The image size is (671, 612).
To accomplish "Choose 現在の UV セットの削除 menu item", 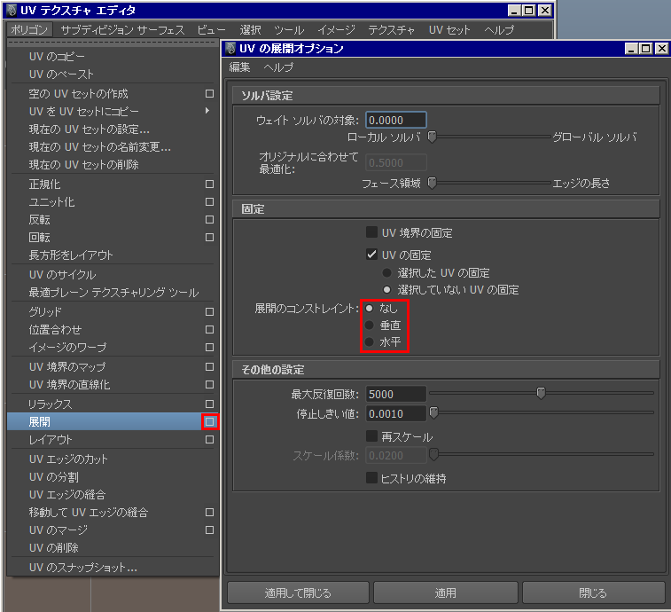I will tap(112, 165).
